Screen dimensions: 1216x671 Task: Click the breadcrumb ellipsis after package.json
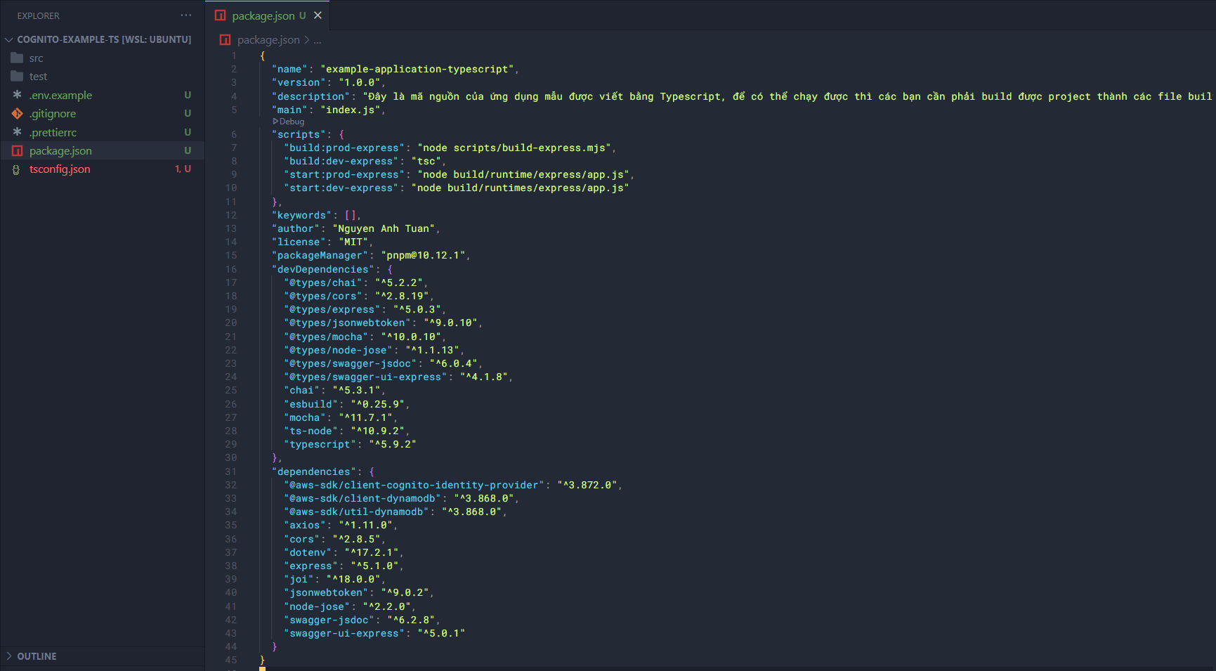318,40
